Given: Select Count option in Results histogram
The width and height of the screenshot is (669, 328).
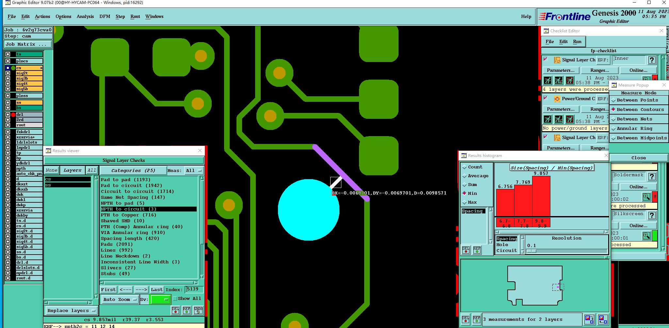Looking at the screenshot, I should click(472, 167).
